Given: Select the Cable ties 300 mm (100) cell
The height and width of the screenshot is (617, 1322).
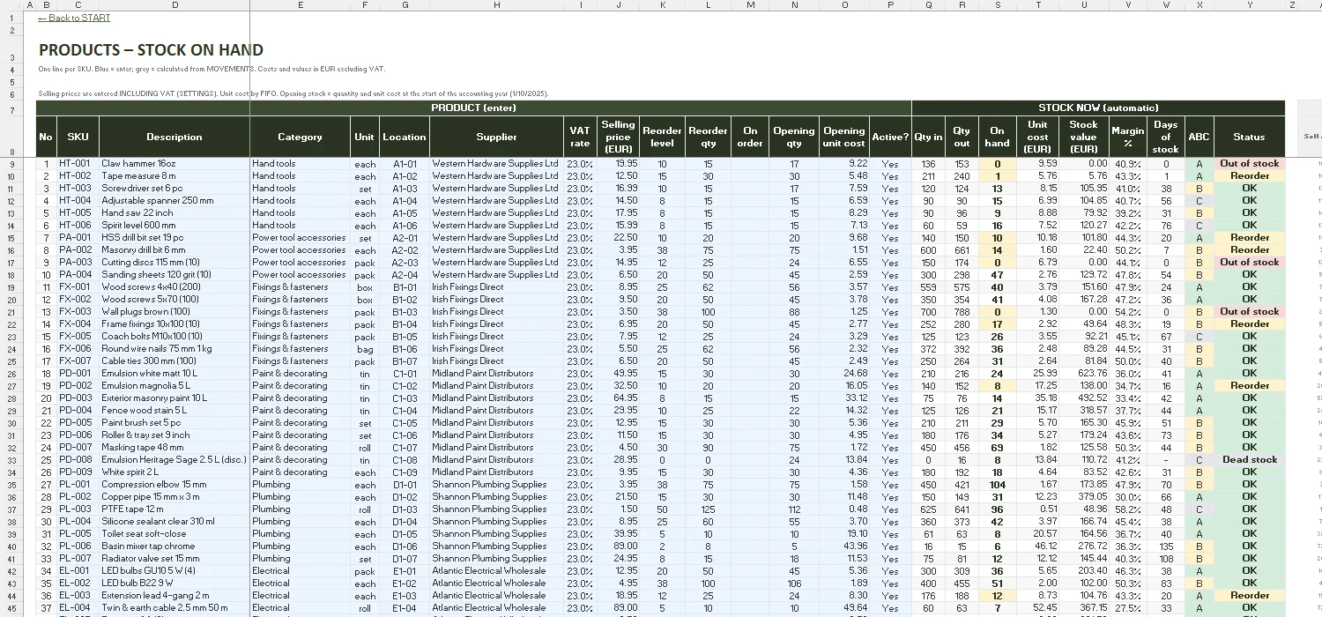Looking at the screenshot, I should 175,361.
